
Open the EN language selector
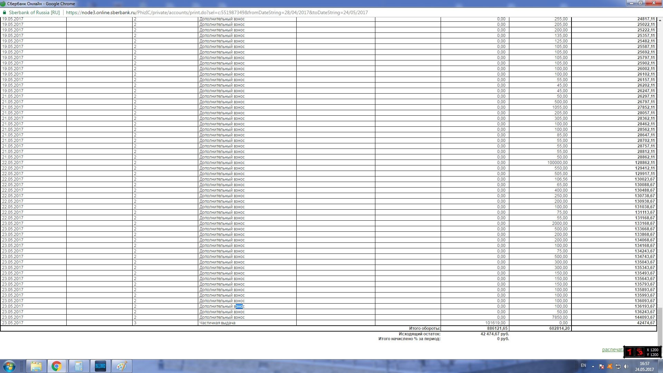point(583,365)
